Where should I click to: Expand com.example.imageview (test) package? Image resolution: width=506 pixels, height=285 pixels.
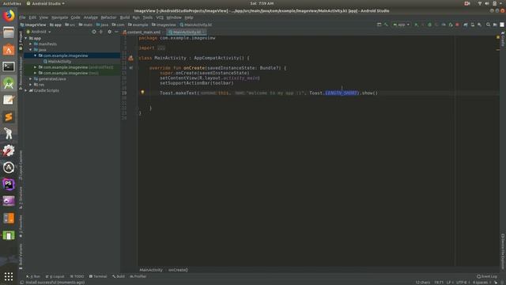35,73
